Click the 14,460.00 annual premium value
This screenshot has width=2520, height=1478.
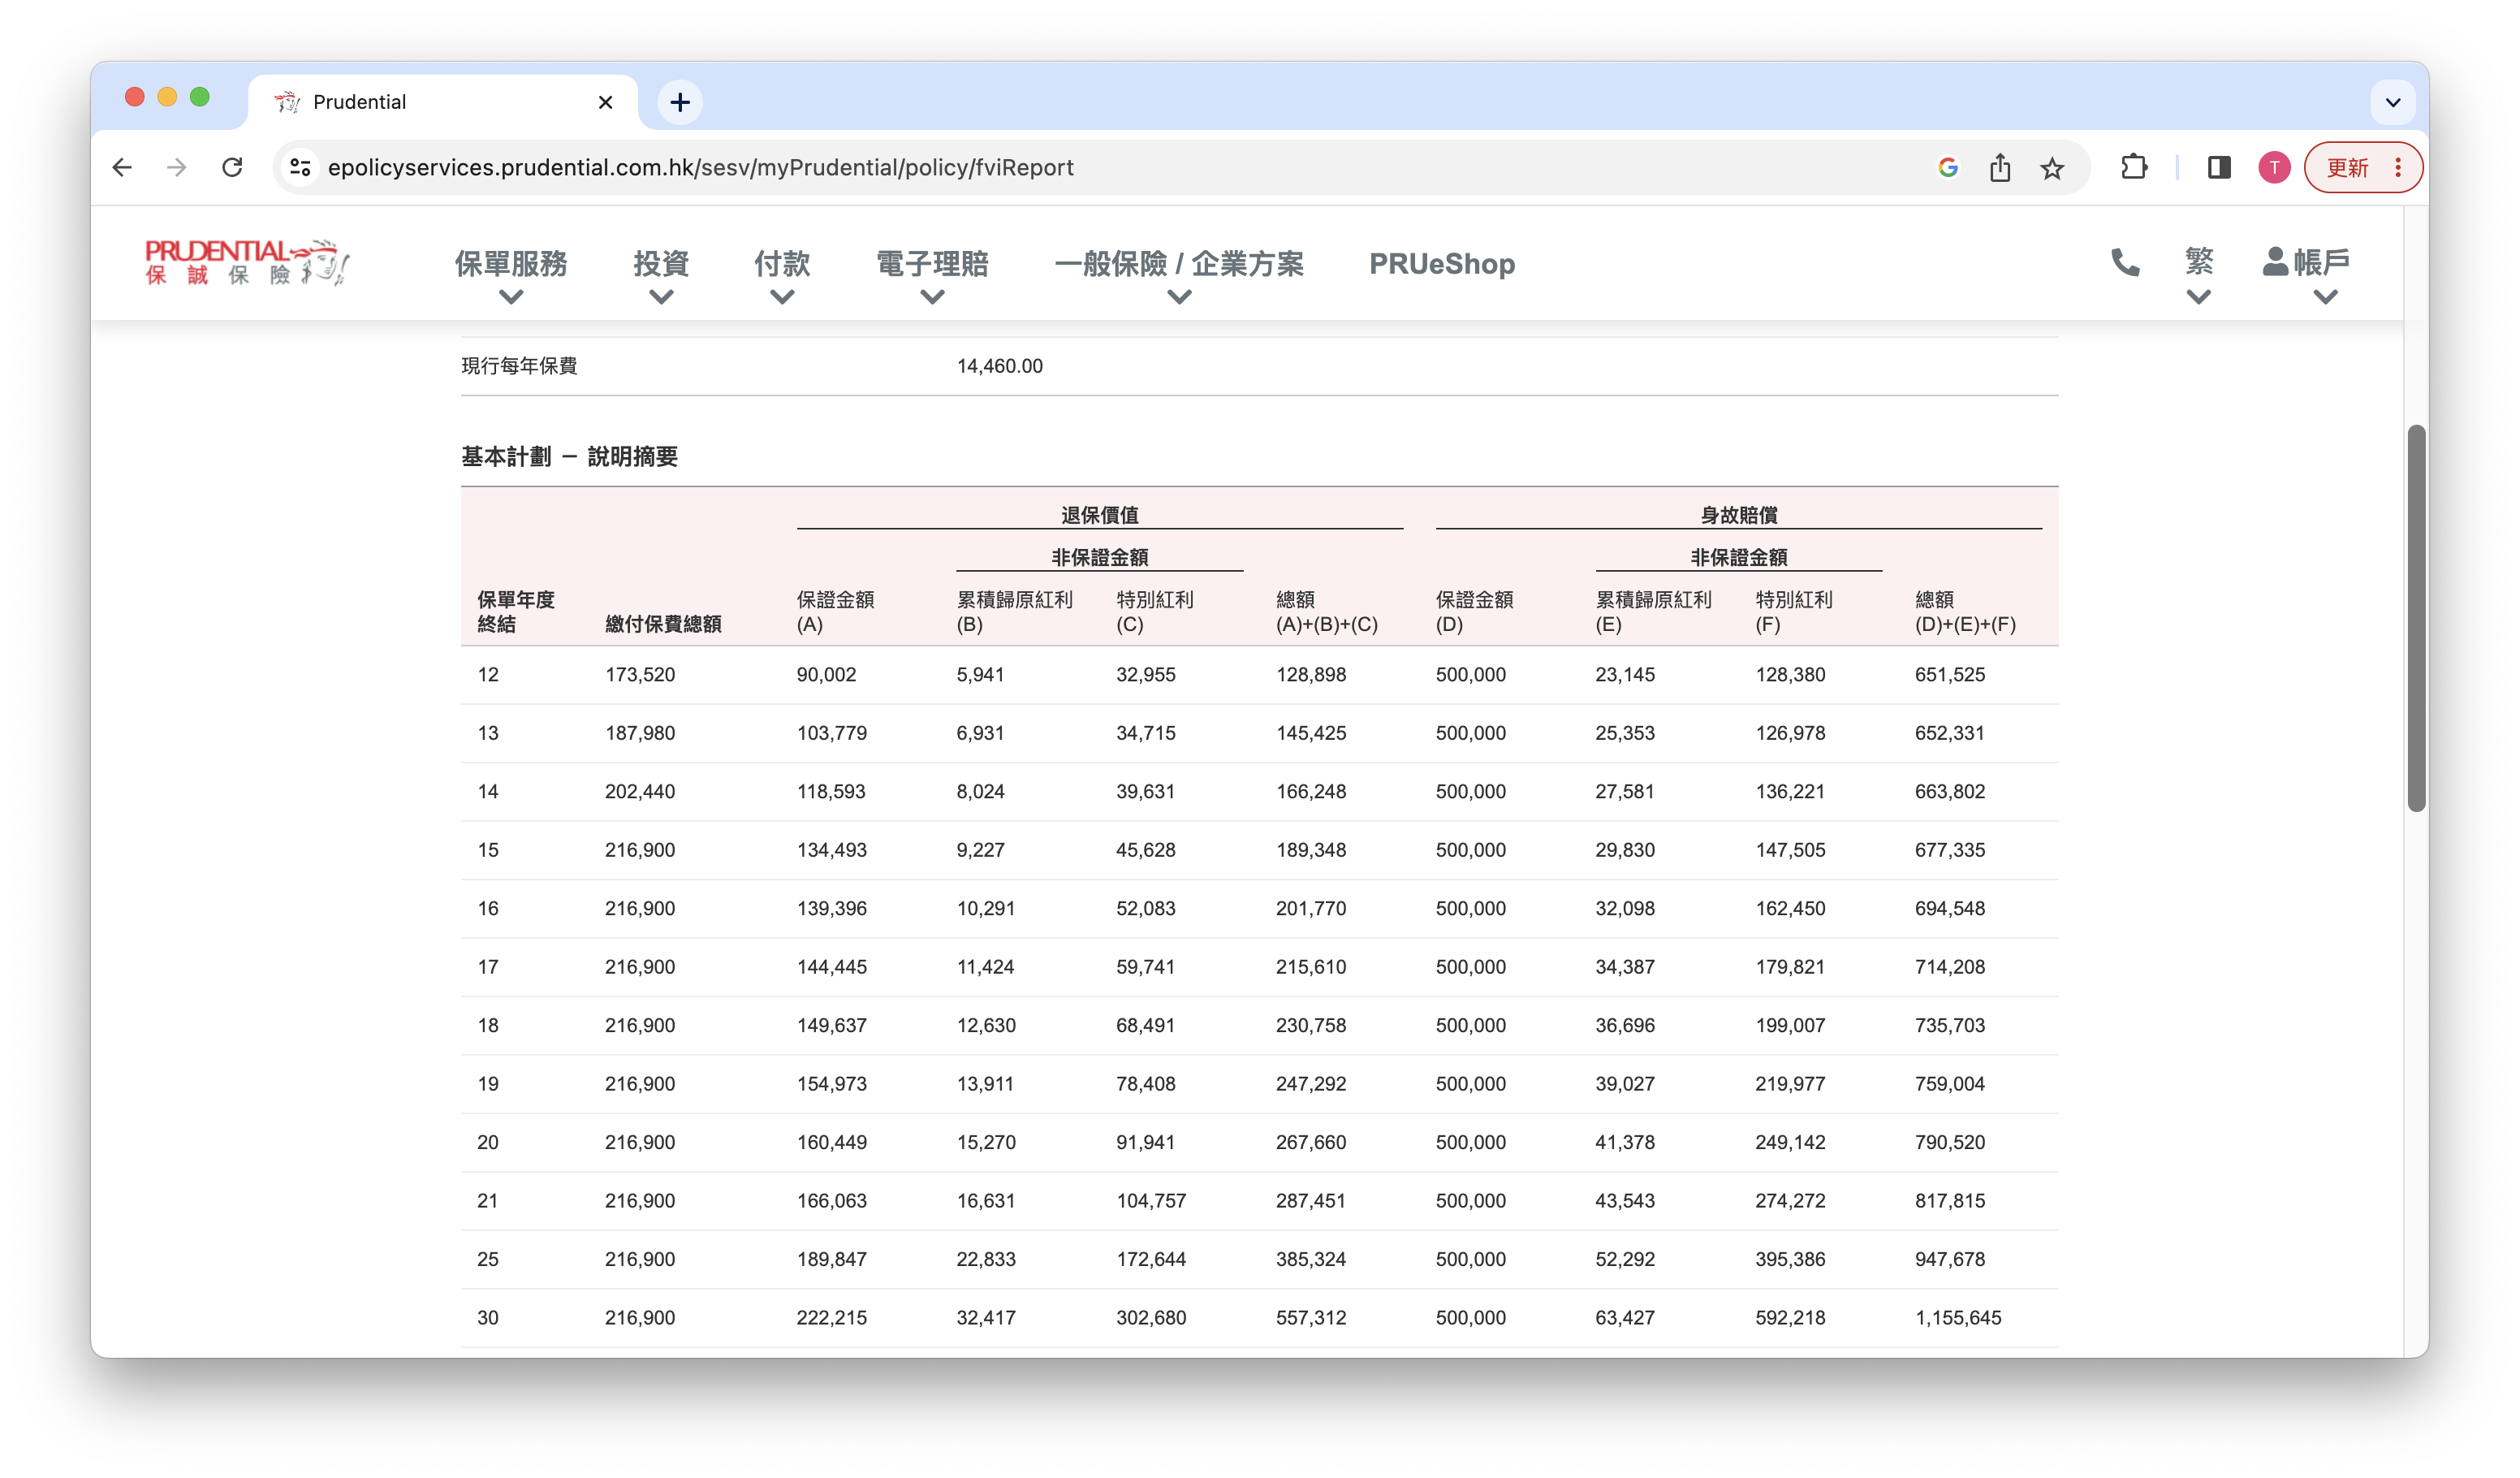[x=999, y=366]
